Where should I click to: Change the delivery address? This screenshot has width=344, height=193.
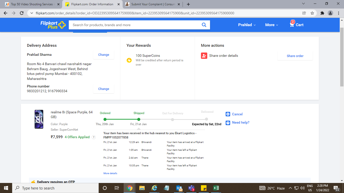coord(104,55)
